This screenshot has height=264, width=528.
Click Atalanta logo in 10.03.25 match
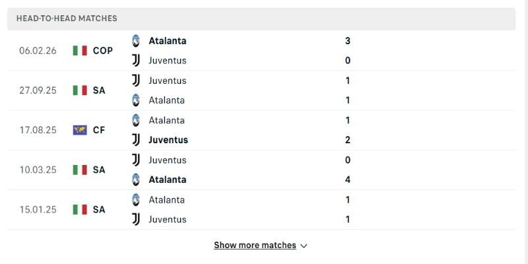click(x=136, y=180)
